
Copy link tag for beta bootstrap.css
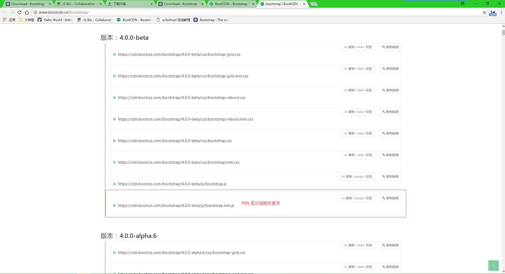(358, 133)
